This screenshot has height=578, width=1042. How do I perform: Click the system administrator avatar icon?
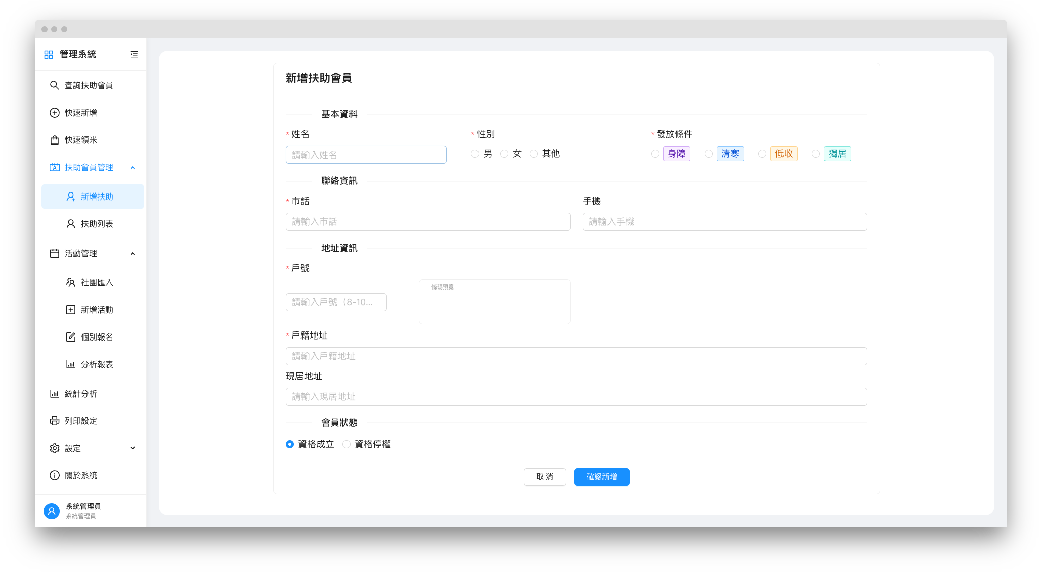[52, 511]
